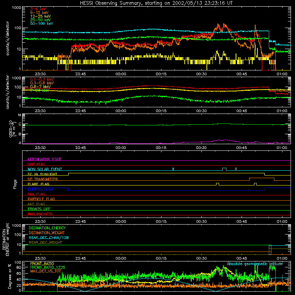
Task: Click the 00:30 tick under the GOES panel
Action: pyautogui.click(x=201, y=148)
